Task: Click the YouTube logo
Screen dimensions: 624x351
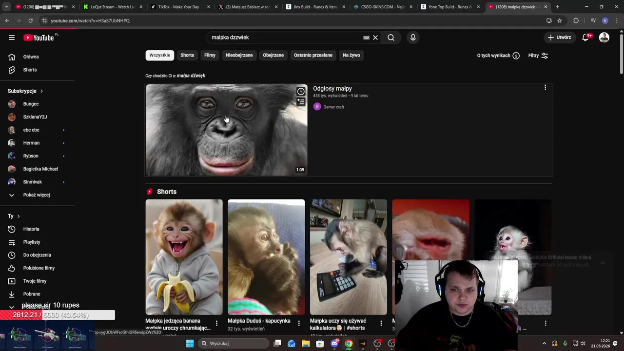Action: pos(39,38)
